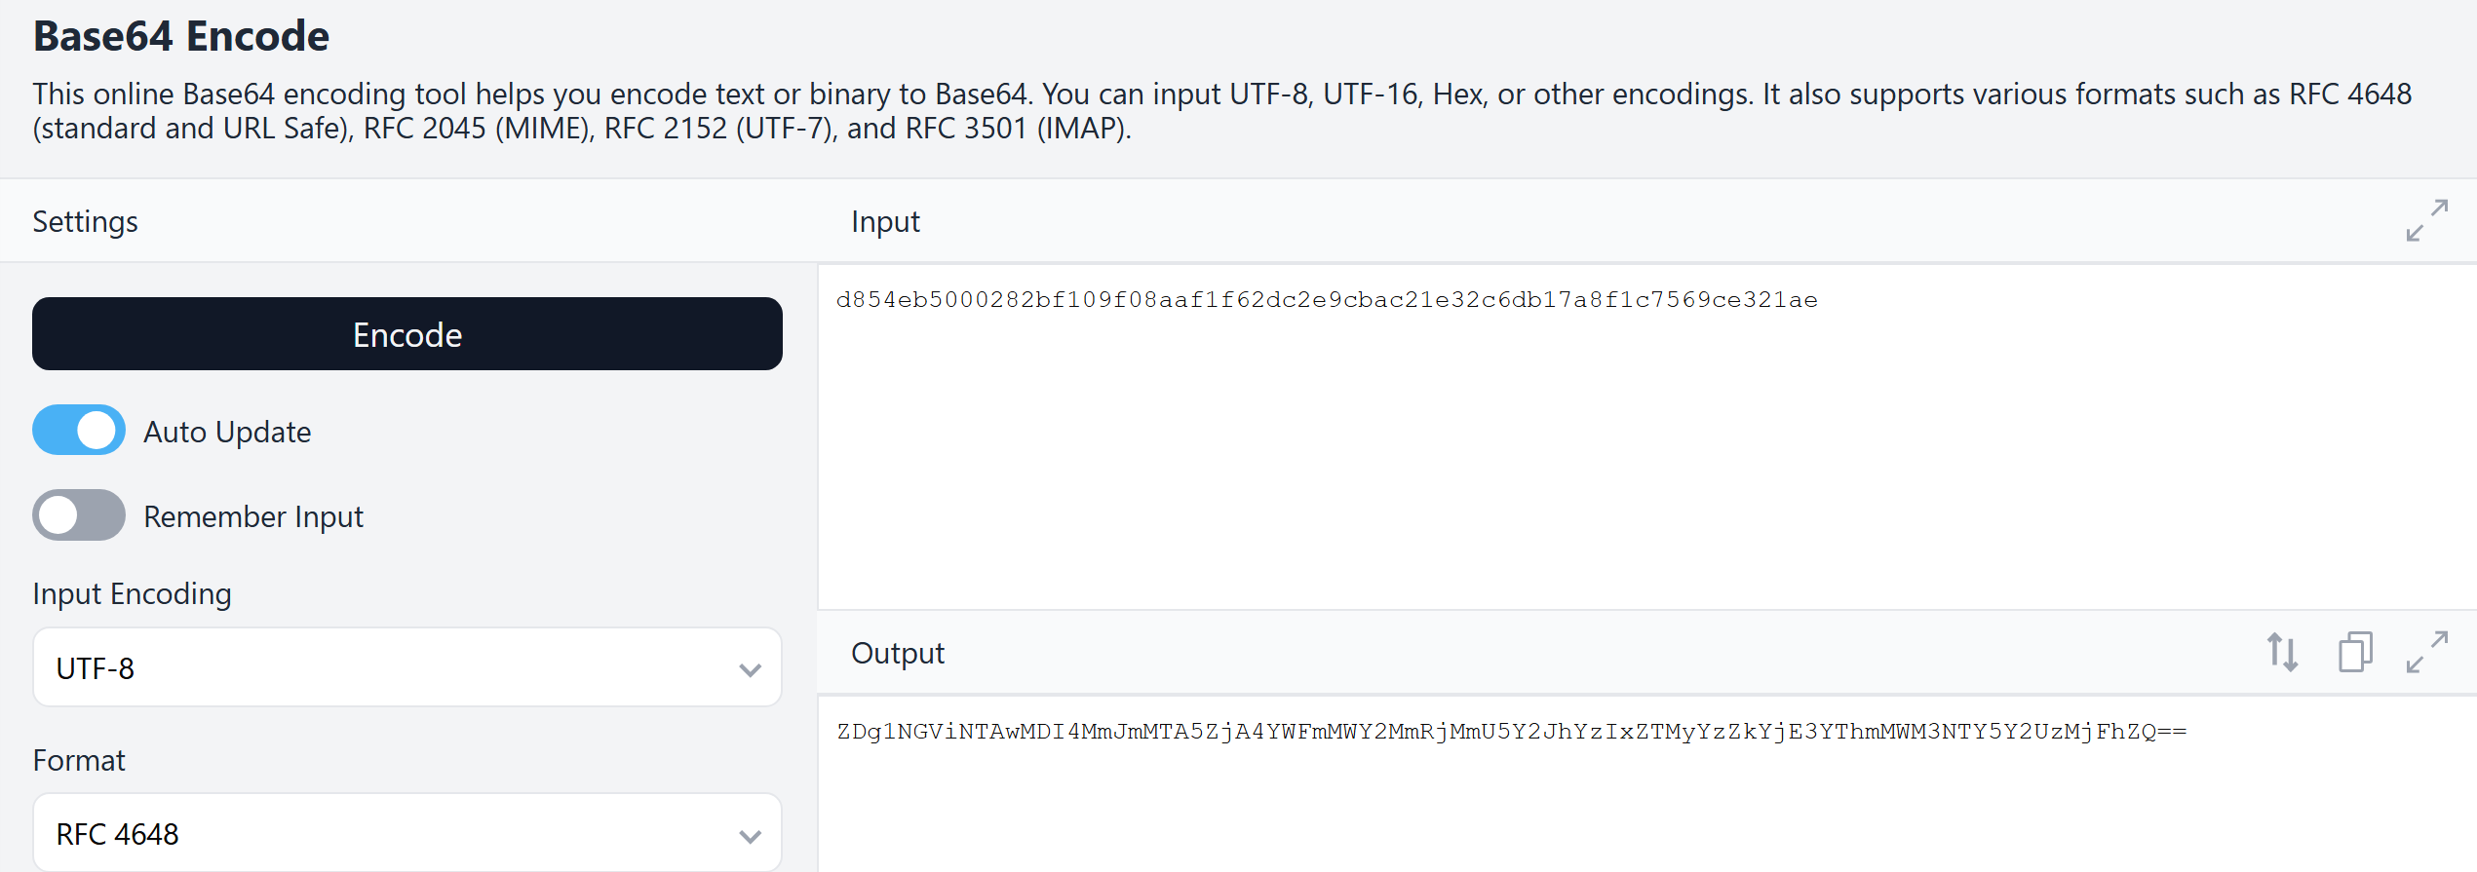This screenshot has width=2477, height=872.
Task: Open the UTF-8 Input Encoding dropdown
Action: [x=407, y=668]
